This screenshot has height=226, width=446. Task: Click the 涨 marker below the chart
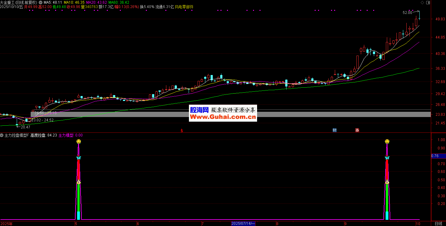click(357, 130)
